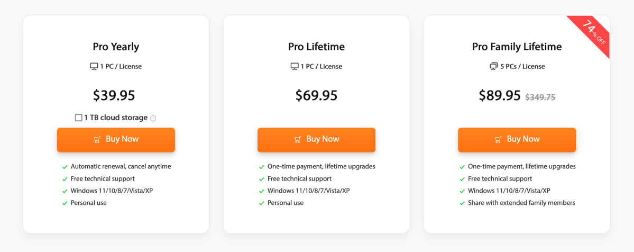Click the Pro Yearly plan title
This screenshot has height=252, width=634.
point(116,47)
